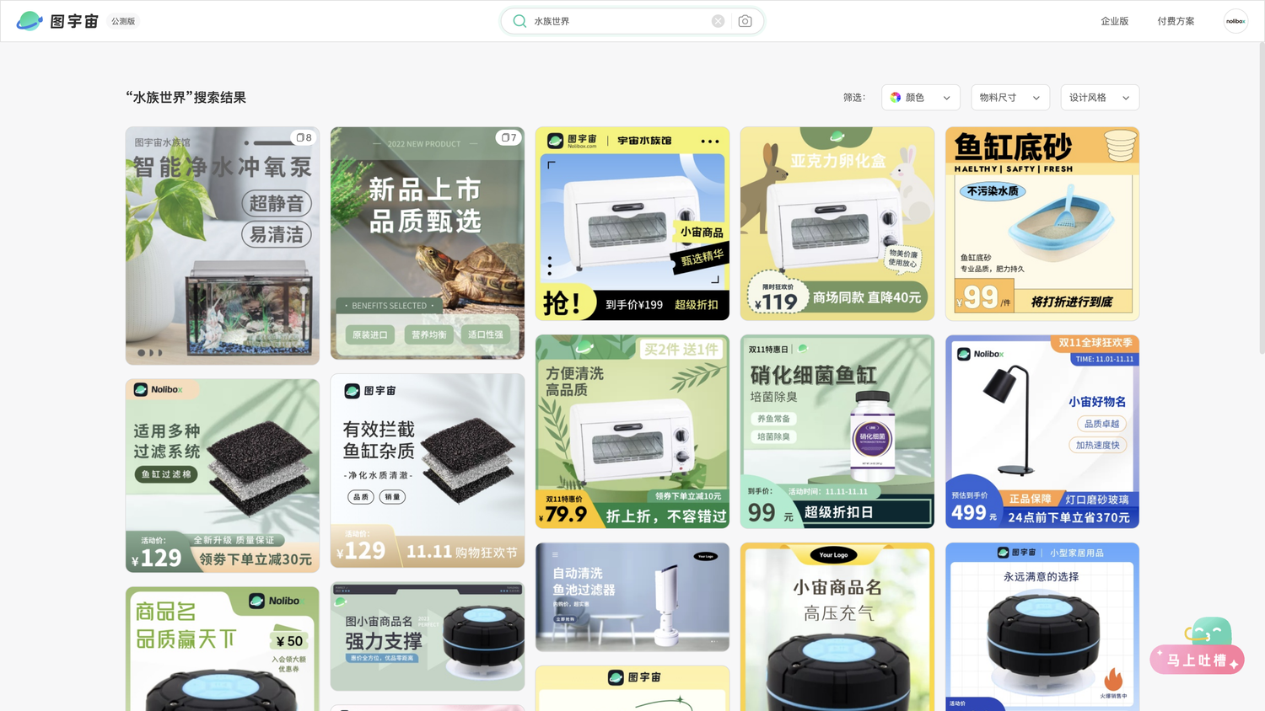Open the 硝化细菌鱼缸 template
The image size is (1265, 711).
click(837, 432)
